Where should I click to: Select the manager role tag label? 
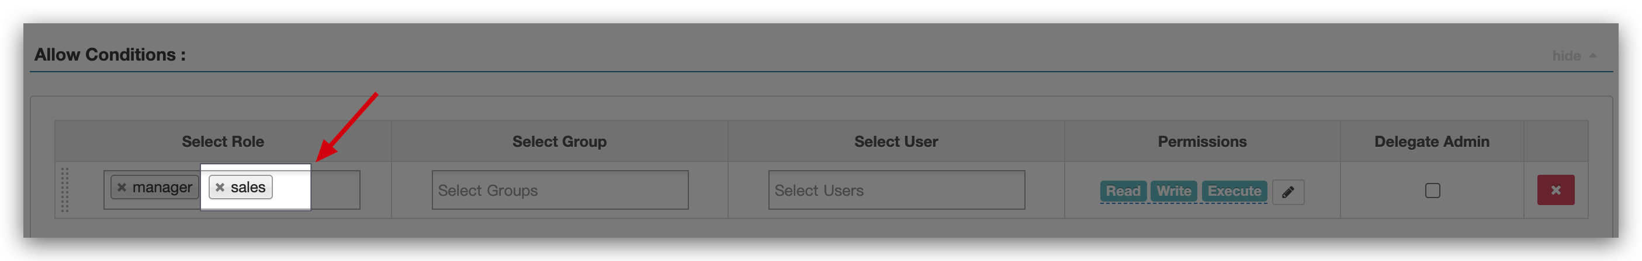(x=162, y=188)
